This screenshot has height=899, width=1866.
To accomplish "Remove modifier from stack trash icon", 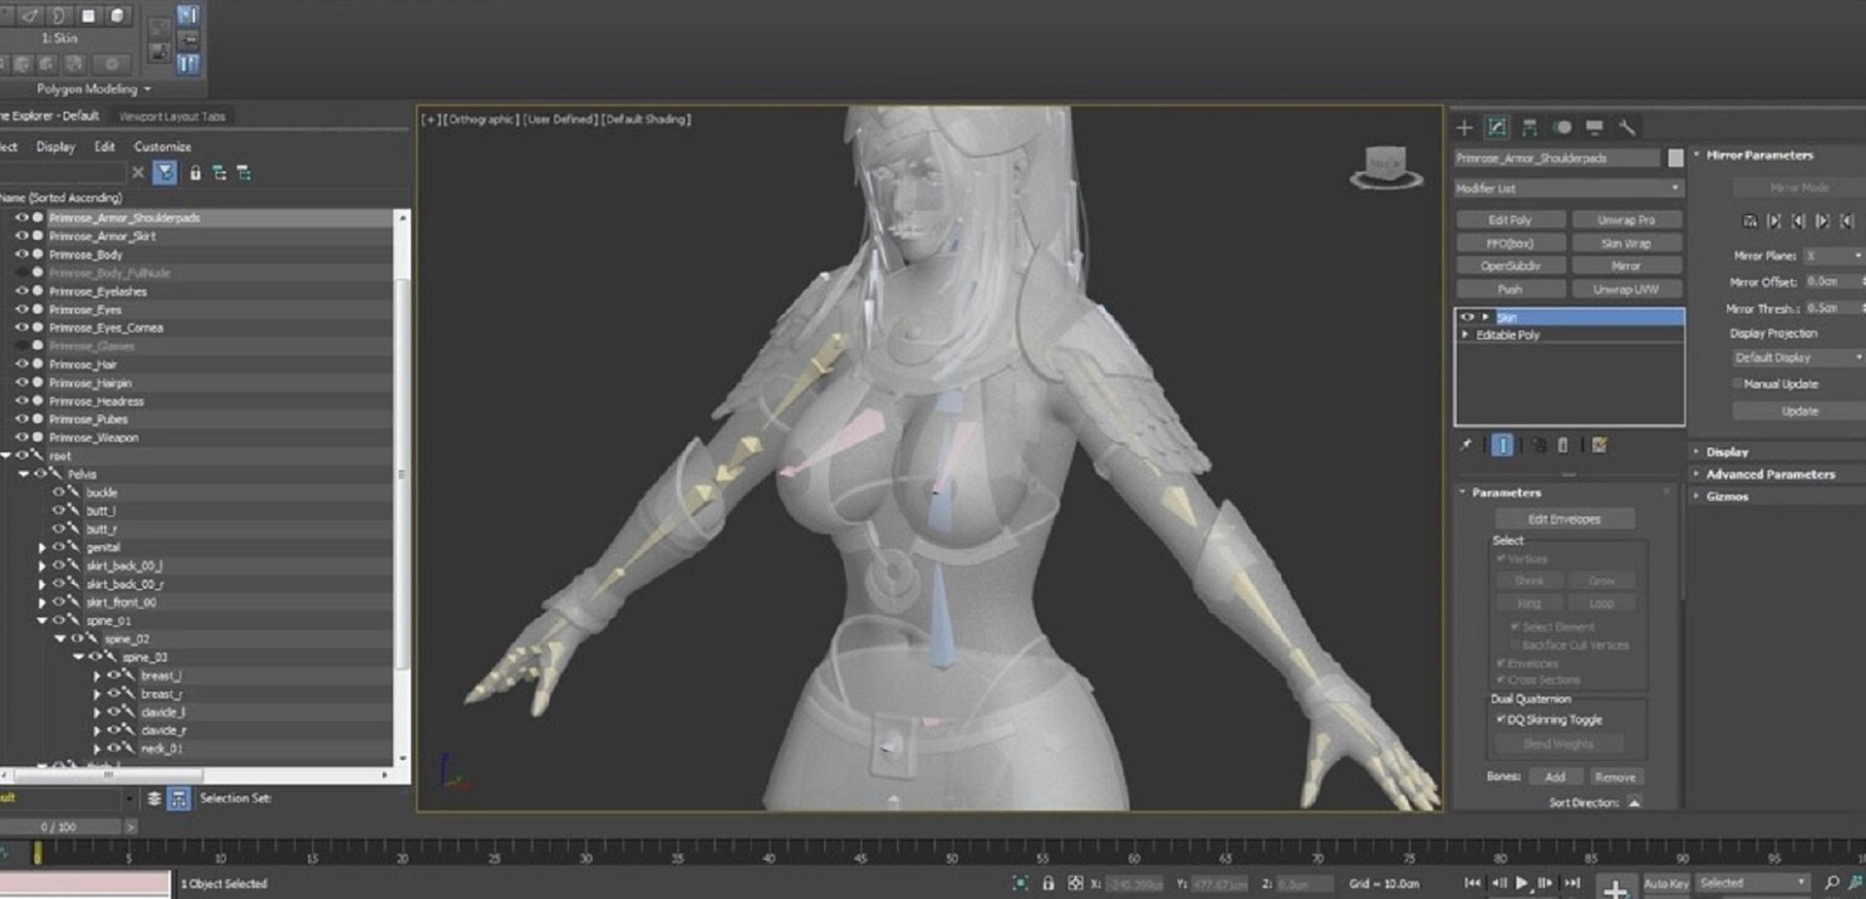I will pos(1563,445).
